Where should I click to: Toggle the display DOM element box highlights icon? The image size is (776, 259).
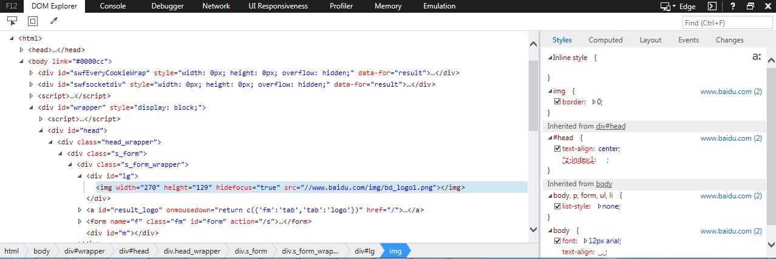click(x=33, y=21)
